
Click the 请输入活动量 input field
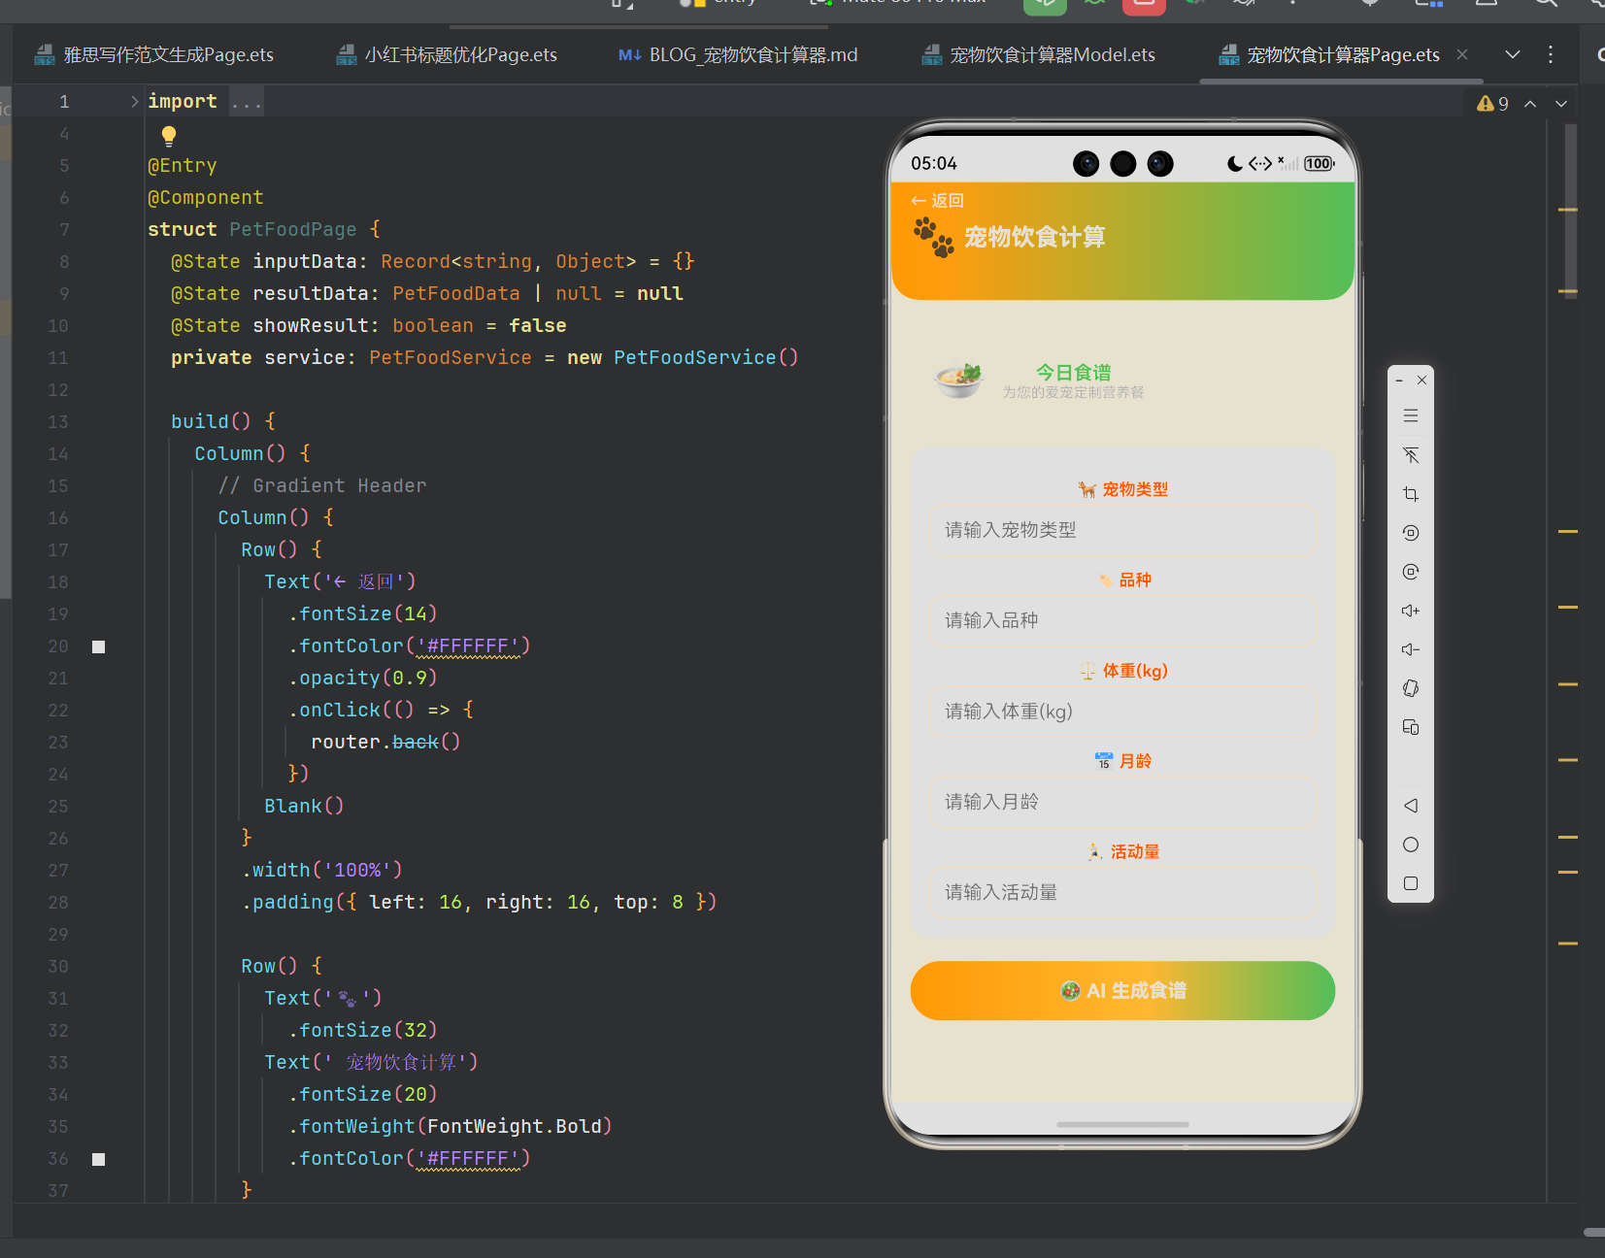(1122, 892)
